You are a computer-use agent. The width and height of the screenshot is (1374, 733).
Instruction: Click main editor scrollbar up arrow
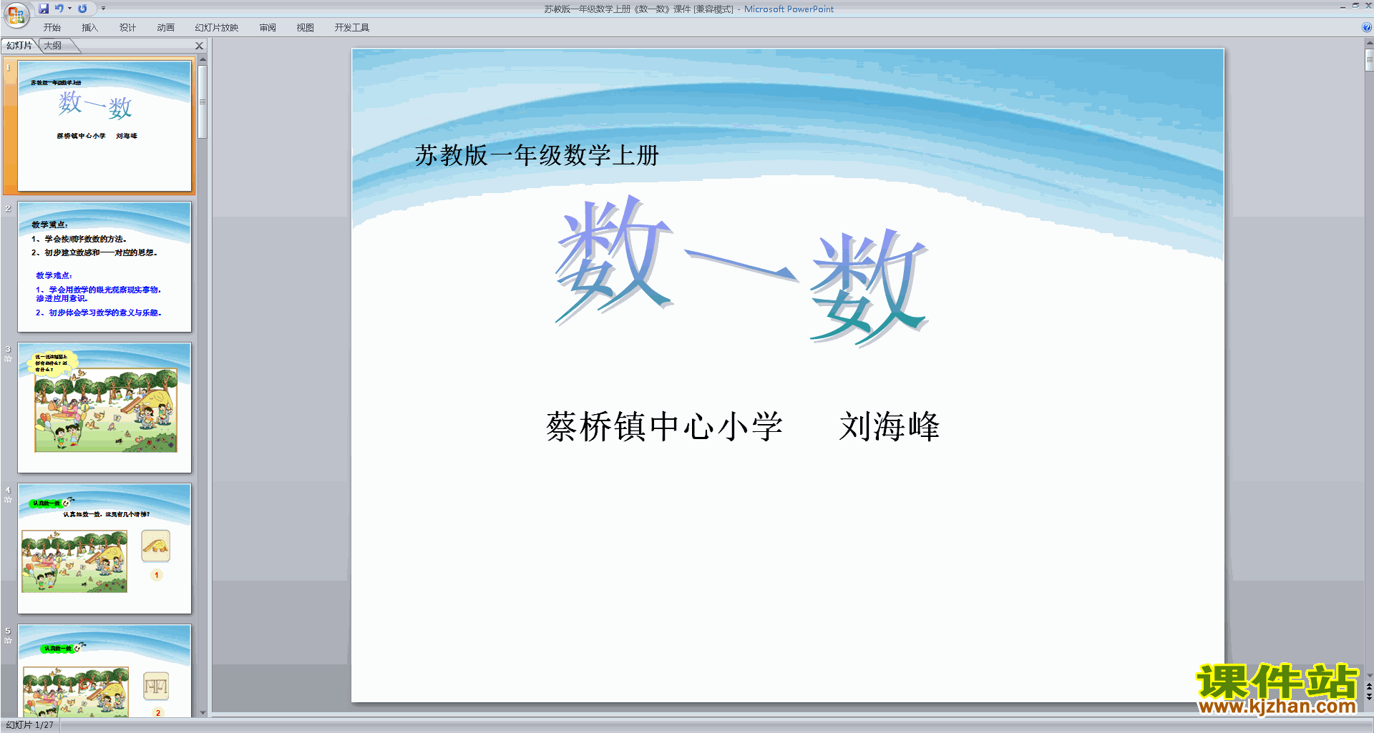pos(1369,43)
